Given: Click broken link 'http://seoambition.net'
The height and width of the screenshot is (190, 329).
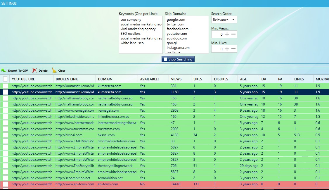Looking at the screenshot, I should pyautogui.click(x=73, y=178).
